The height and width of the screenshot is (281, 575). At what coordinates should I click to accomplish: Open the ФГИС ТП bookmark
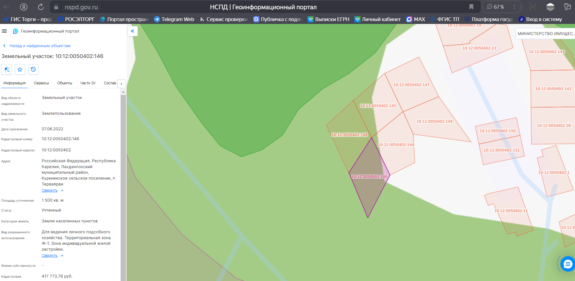(445, 19)
